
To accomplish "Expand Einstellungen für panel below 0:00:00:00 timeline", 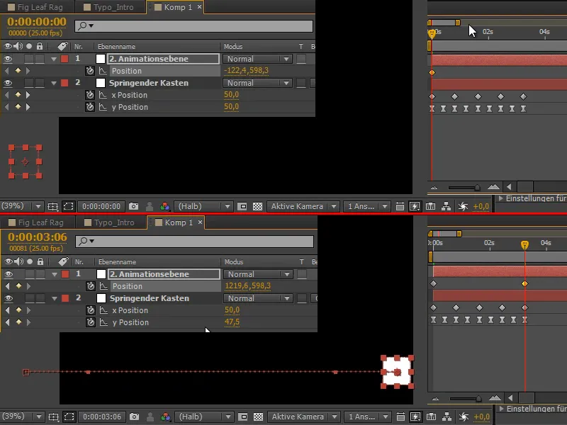I will point(500,198).
